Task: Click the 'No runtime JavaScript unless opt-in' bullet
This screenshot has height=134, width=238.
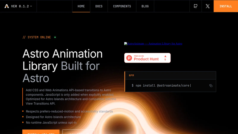Action: click(51, 122)
